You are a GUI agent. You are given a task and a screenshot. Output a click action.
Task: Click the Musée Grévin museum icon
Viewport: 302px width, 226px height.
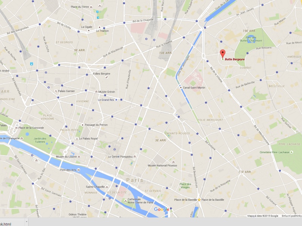point(96,92)
